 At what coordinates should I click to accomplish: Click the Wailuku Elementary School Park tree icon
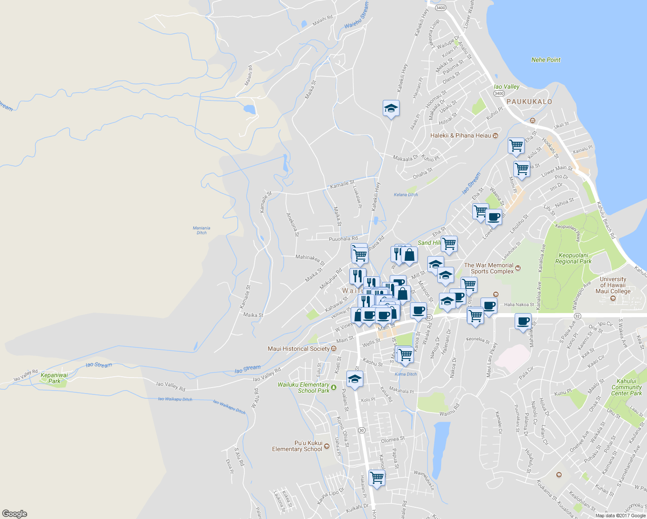[x=334, y=387]
